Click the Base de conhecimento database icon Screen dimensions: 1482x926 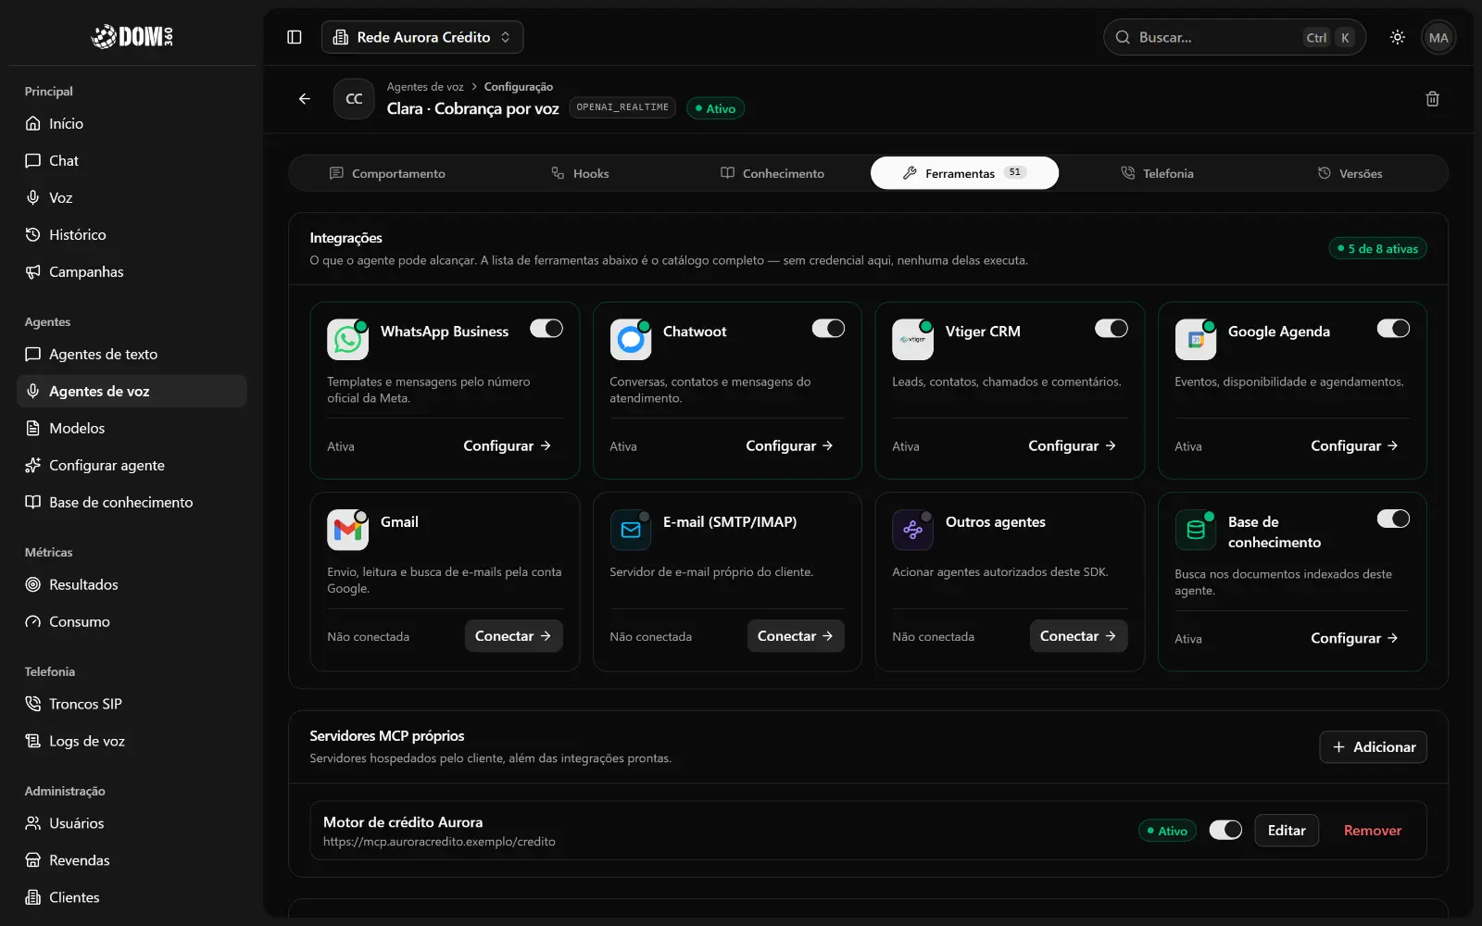point(1195,530)
